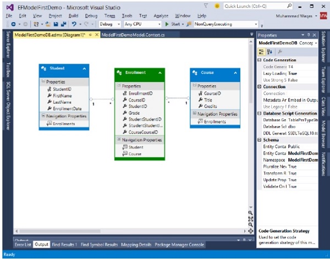
Task: Select StudentID property in Student entity
Action: tap(62, 89)
